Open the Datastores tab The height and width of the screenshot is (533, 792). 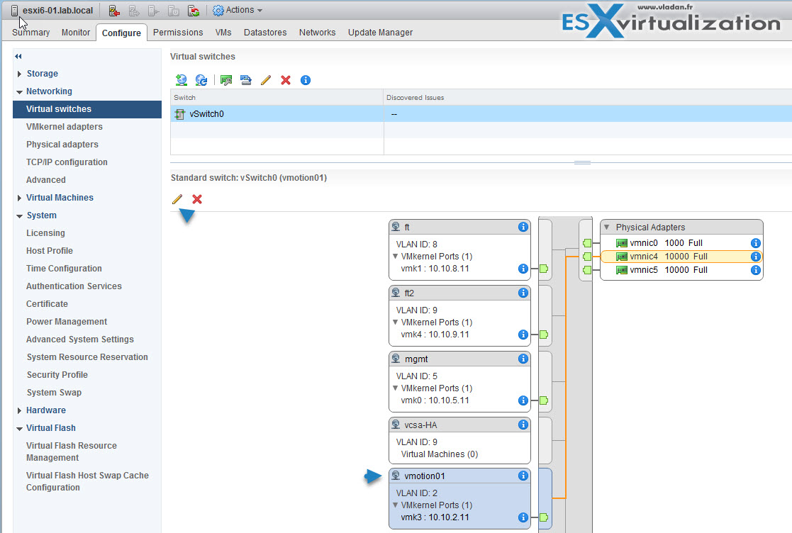point(265,33)
